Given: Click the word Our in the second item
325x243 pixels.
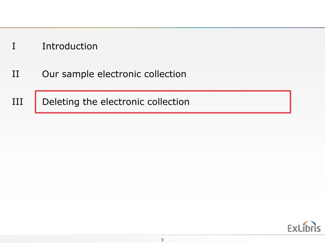Looking at the screenshot, I should (50, 74).
